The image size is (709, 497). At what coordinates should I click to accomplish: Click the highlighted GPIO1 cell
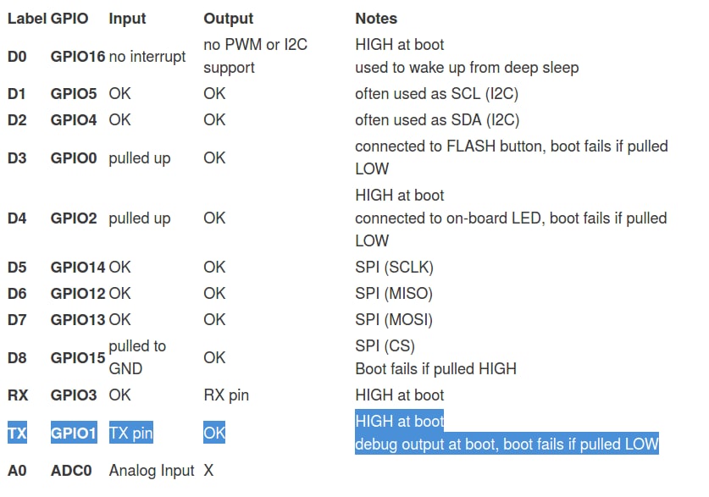tap(74, 433)
